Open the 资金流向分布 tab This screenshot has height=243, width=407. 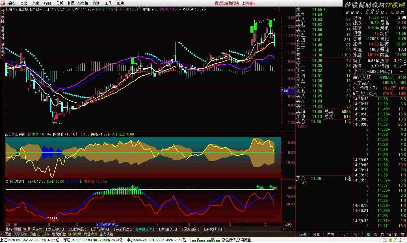click(40, 234)
